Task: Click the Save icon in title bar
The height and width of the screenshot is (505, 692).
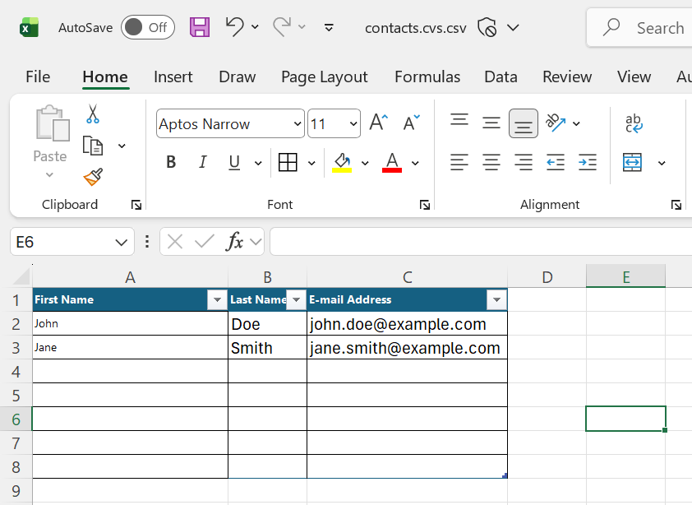Action: pyautogui.click(x=200, y=27)
